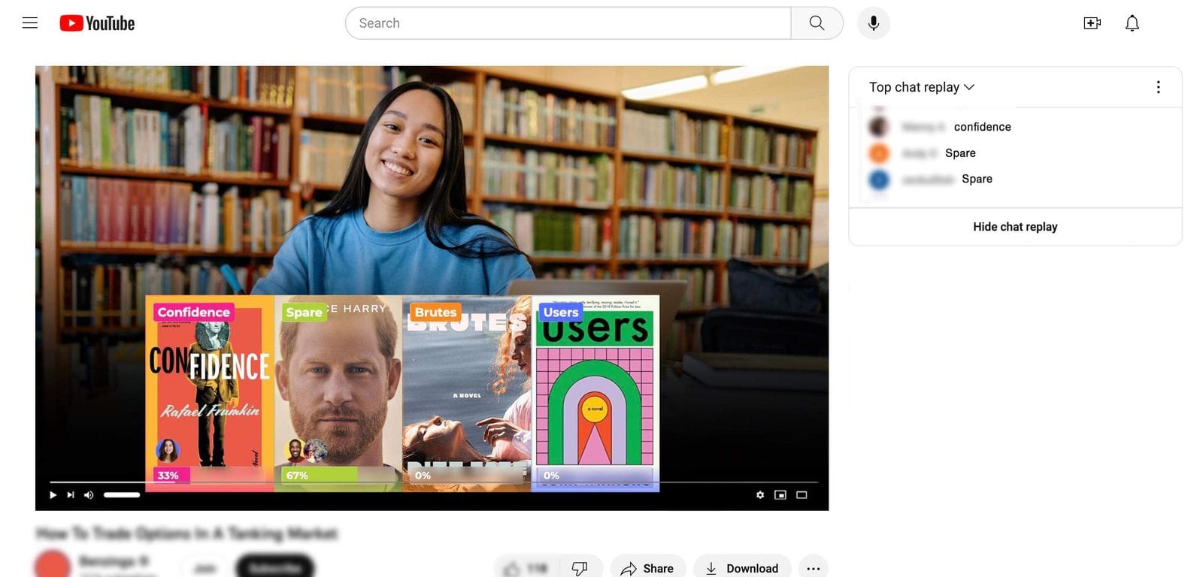Dislike the video with thumbs down
Screen dimensions: 1203x577
click(580, 569)
